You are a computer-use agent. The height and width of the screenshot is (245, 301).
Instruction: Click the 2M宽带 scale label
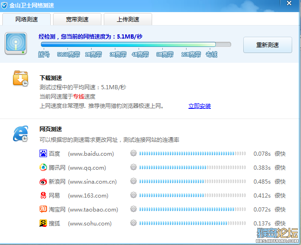(118, 55)
